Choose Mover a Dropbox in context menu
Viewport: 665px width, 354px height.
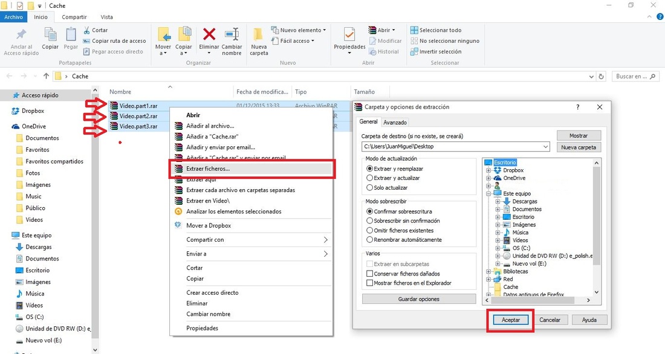(x=252, y=225)
